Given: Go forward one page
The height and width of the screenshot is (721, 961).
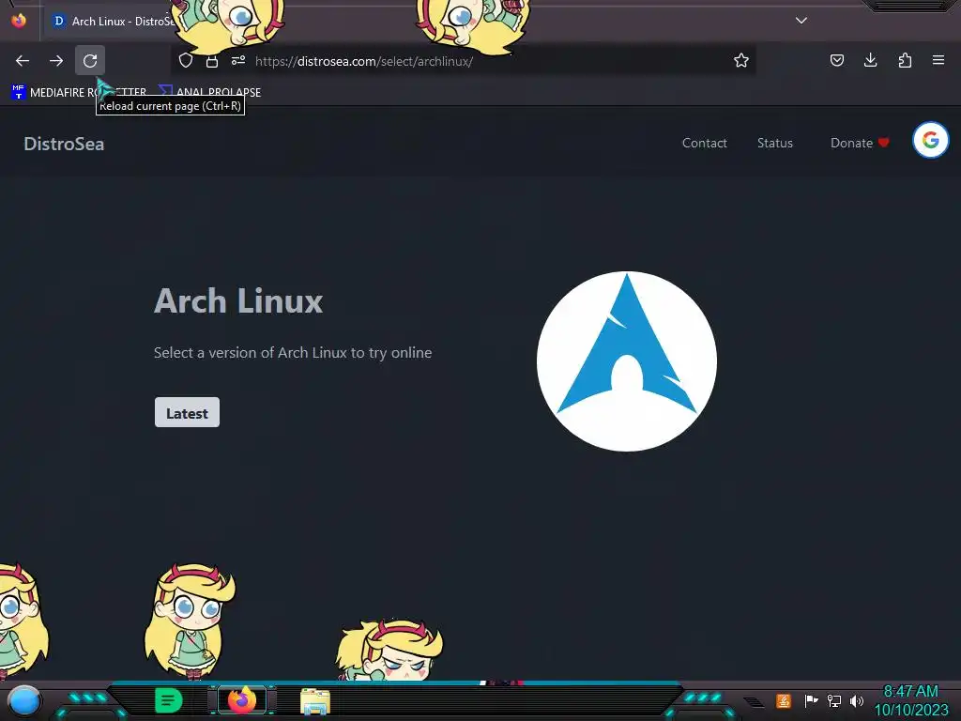Looking at the screenshot, I should pos(56,61).
